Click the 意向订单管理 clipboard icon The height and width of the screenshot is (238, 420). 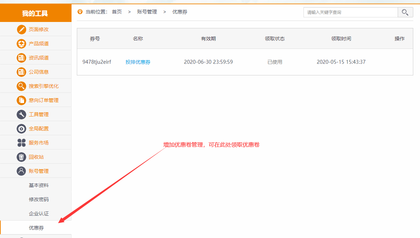(x=22, y=100)
